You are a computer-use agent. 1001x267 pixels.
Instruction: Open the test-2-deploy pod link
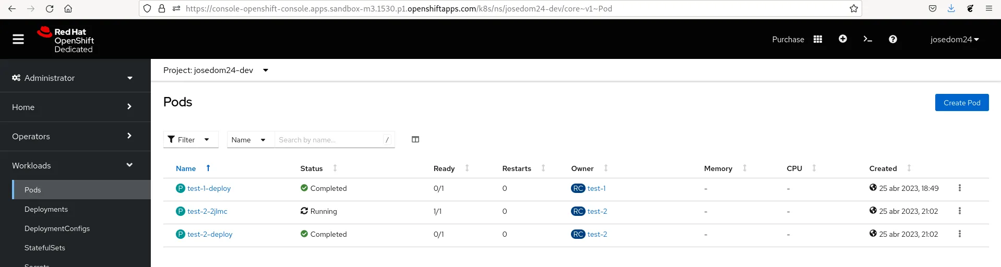(210, 234)
